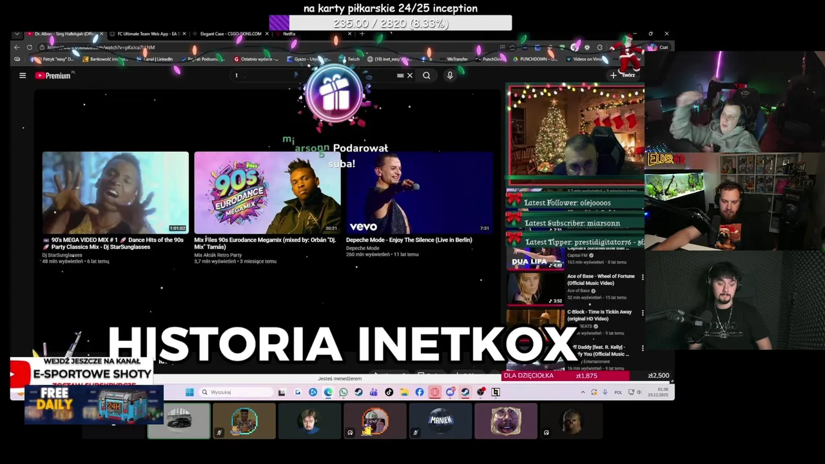The image size is (825, 464).
Task: Open C-Block Time Is Tickin Away title
Action: coord(599,315)
